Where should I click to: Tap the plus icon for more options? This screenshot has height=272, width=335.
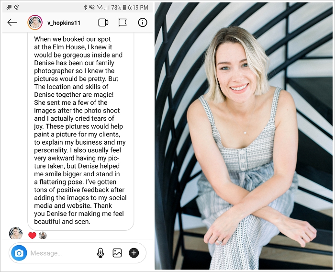tap(134, 253)
